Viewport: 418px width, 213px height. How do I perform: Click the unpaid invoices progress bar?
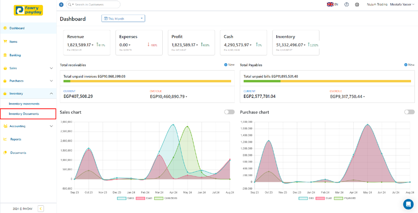147,81
